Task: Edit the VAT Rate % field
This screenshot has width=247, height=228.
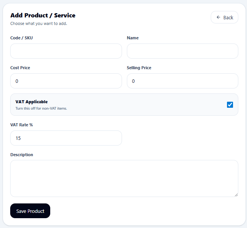Action: tap(66, 138)
